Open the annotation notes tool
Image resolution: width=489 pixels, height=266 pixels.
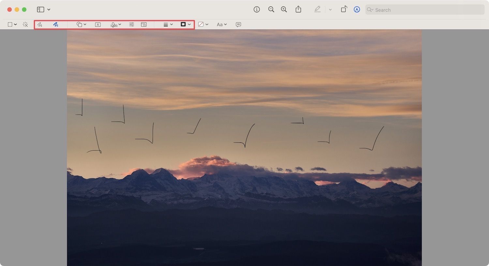coord(238,24)
